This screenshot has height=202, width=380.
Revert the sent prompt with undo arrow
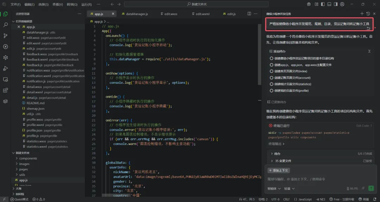[x=368, y=29]
